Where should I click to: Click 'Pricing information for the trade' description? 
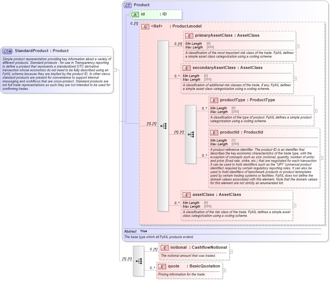(181, 274)
